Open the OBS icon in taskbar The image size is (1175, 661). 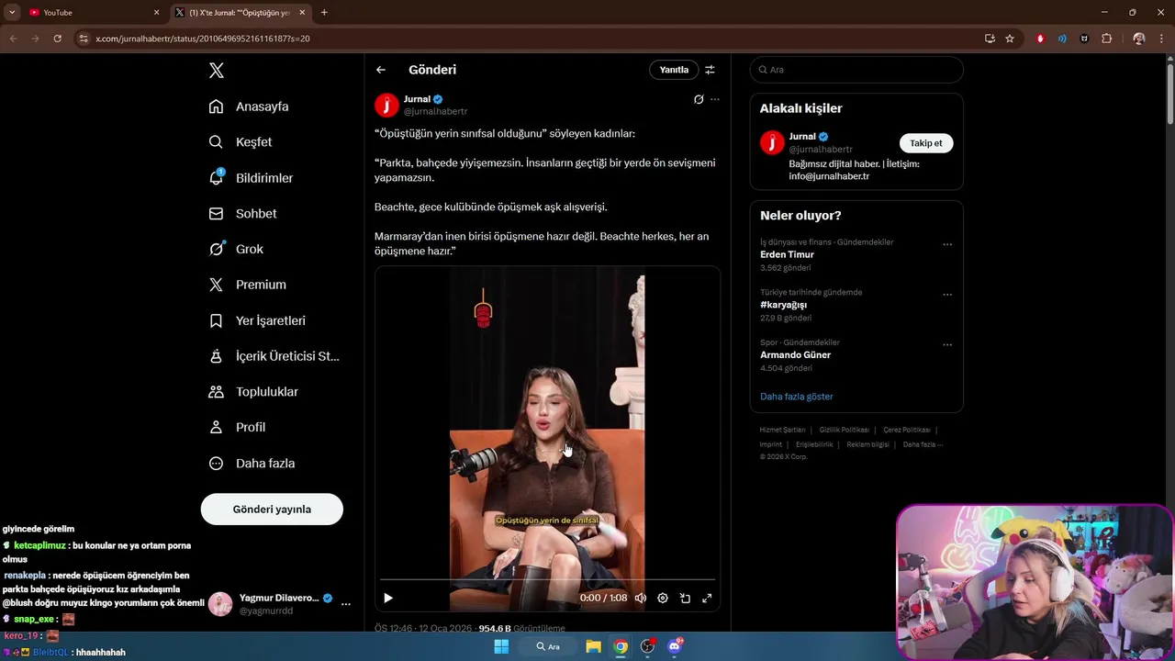648,646
